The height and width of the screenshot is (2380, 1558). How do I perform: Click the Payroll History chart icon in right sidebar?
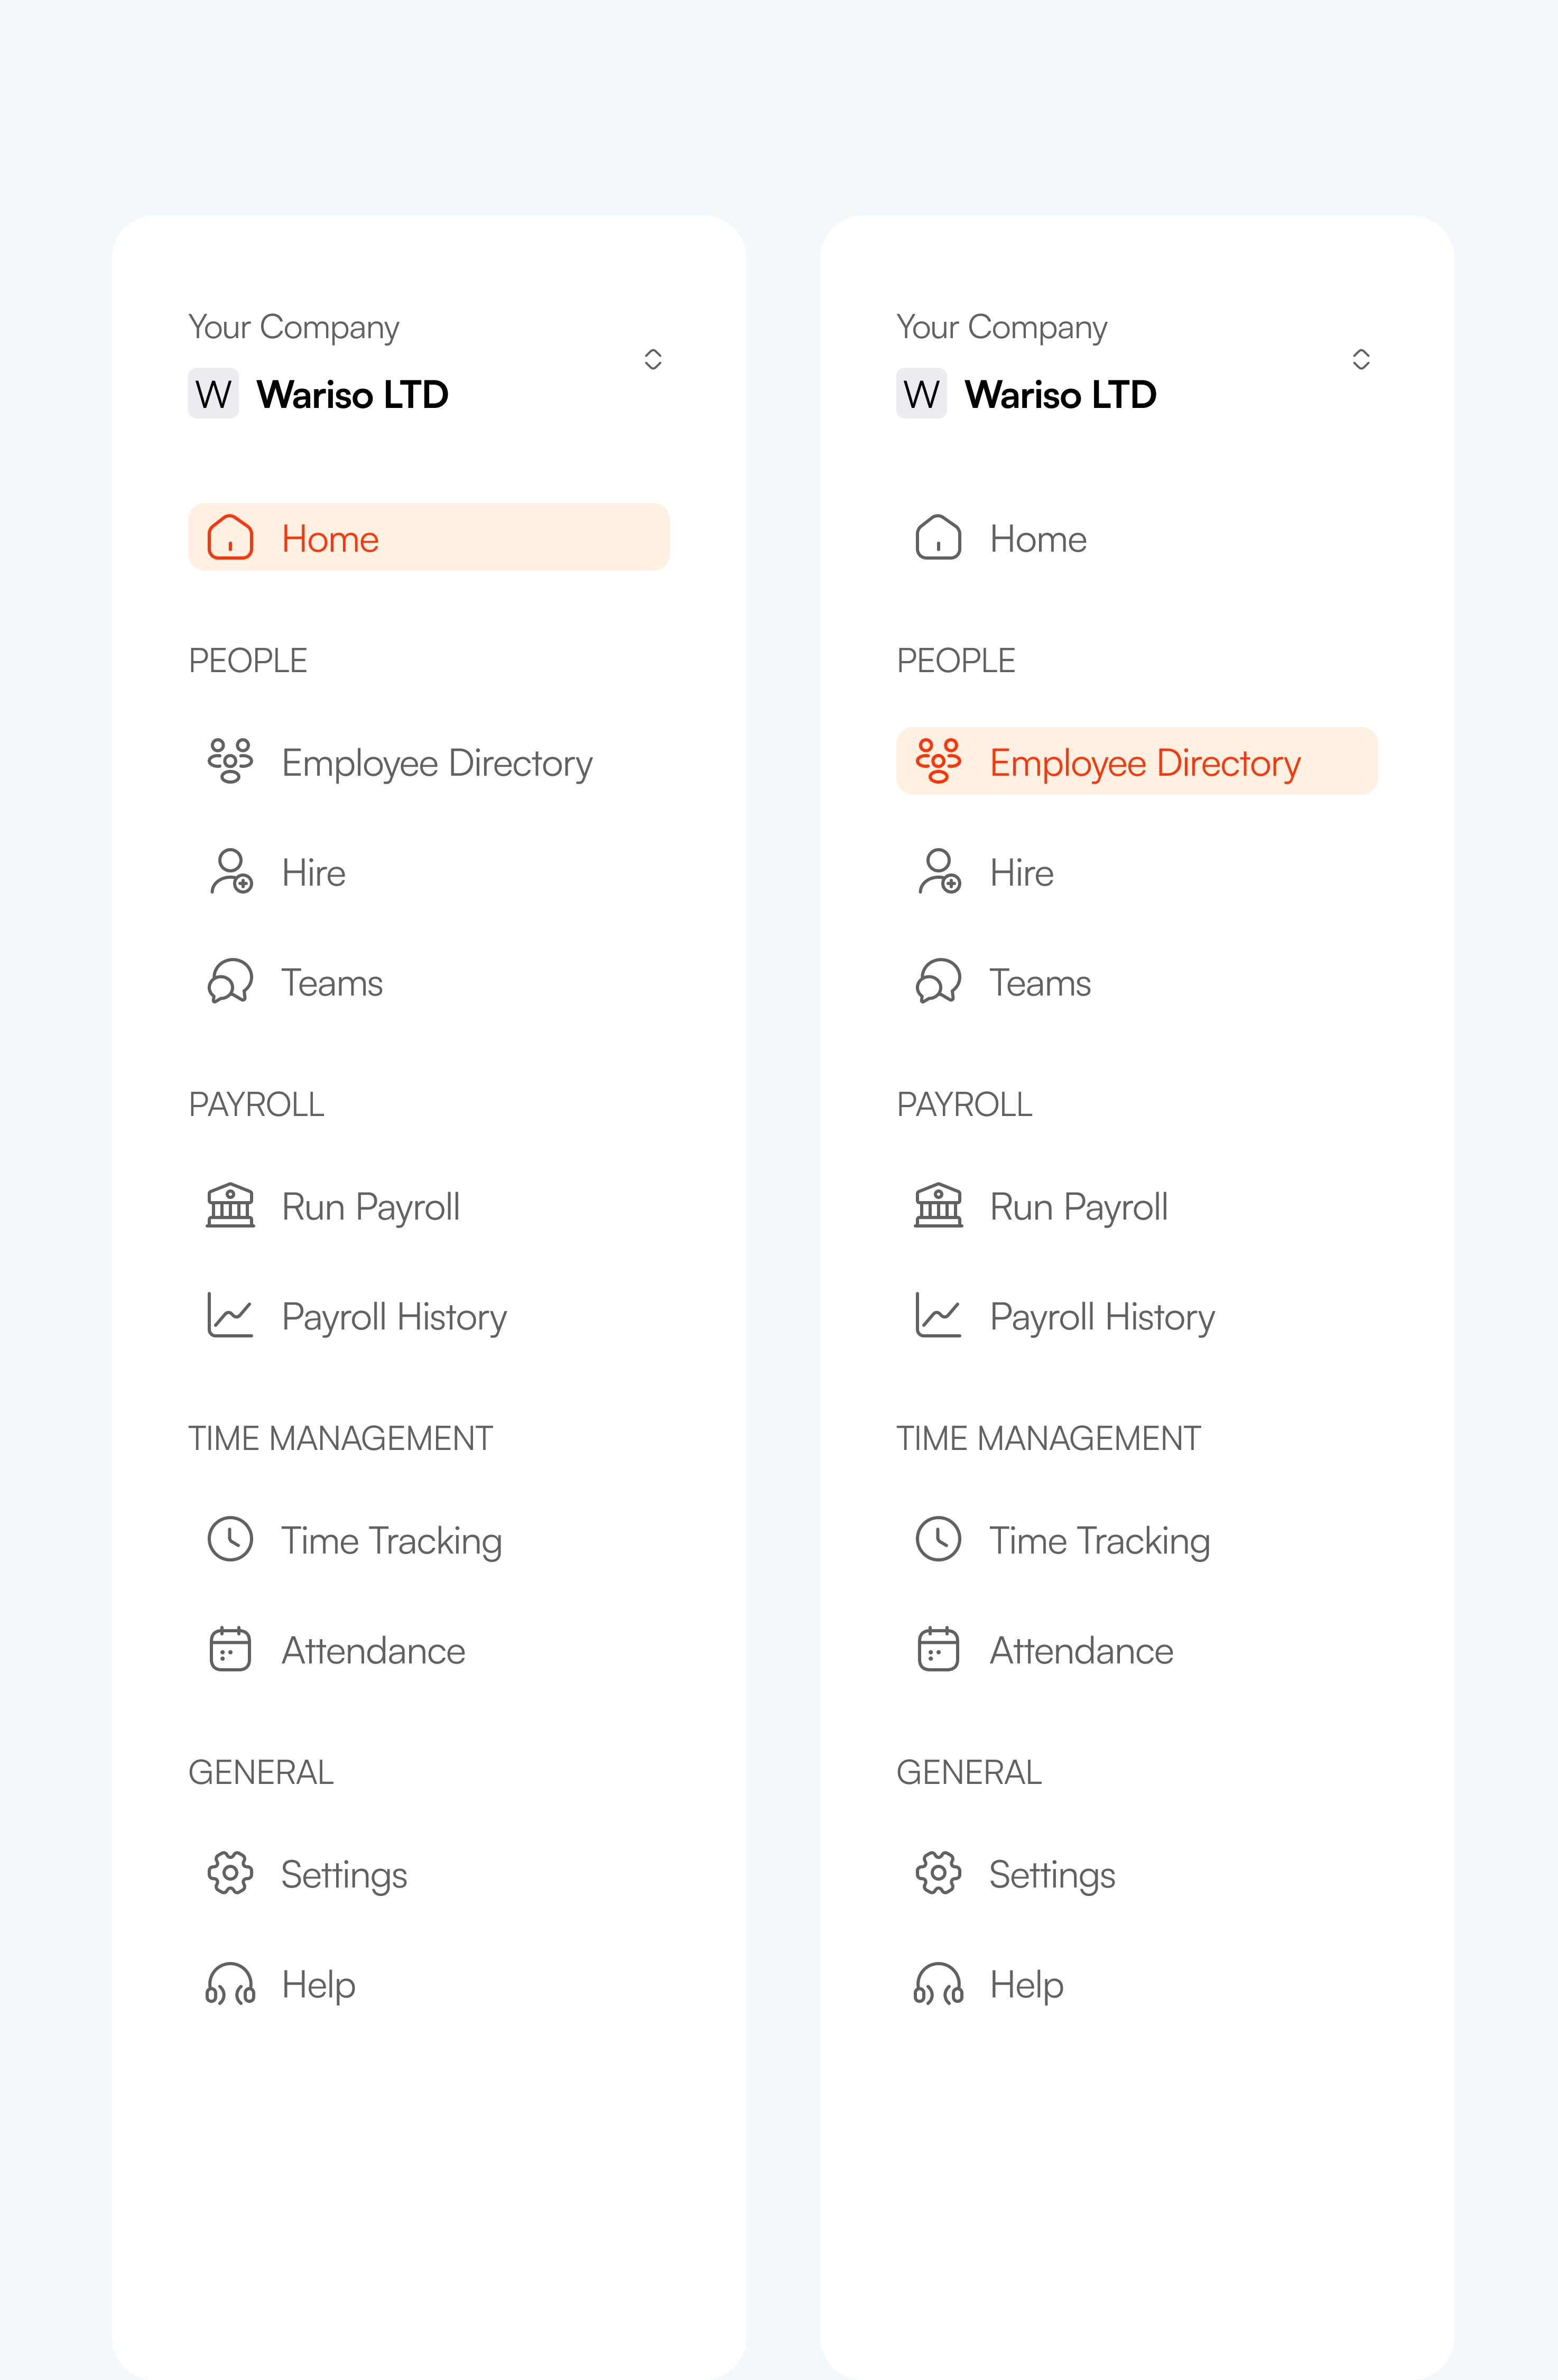point(938,1315)
